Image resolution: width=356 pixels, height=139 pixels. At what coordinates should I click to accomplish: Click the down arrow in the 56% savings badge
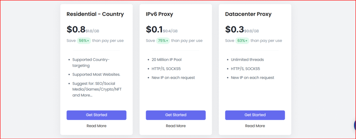pyautogui.click(x=88, y=41)
